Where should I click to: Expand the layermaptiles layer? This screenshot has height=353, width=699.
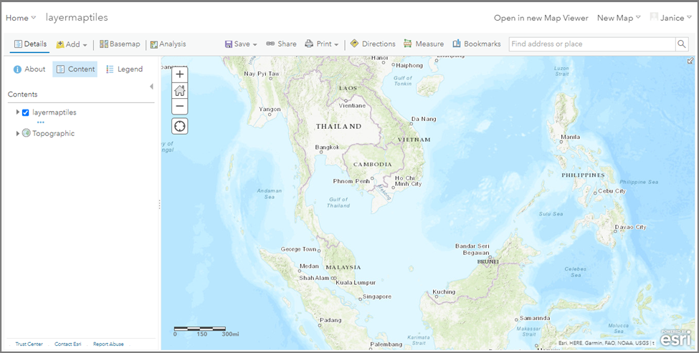(18, 112)
